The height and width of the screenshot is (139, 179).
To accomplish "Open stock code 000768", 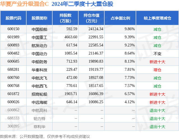I will click(x=13, y=86).
